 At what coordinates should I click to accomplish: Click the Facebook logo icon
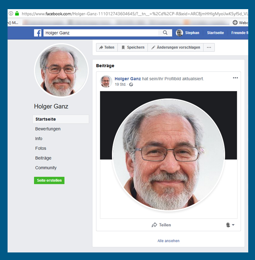point(38,33)
